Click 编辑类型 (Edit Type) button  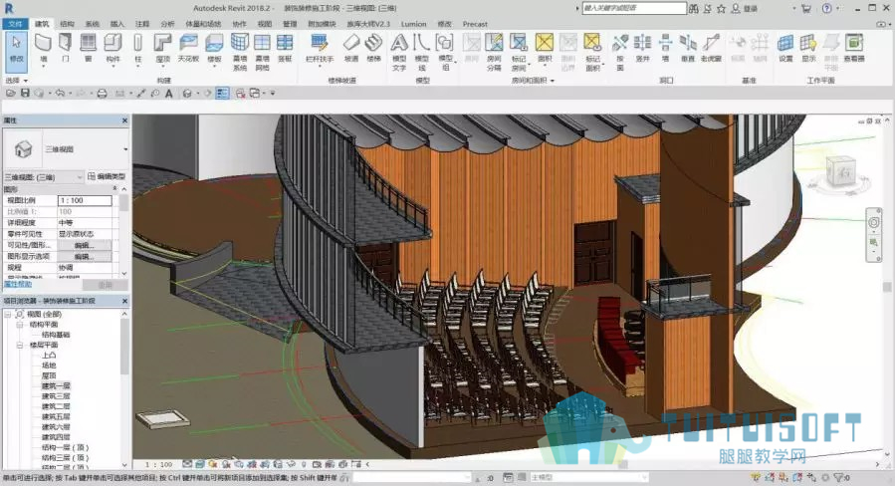click(107, 177)
